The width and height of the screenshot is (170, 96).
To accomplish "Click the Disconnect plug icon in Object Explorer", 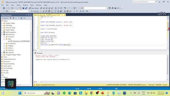I will (x=13, y=18).
